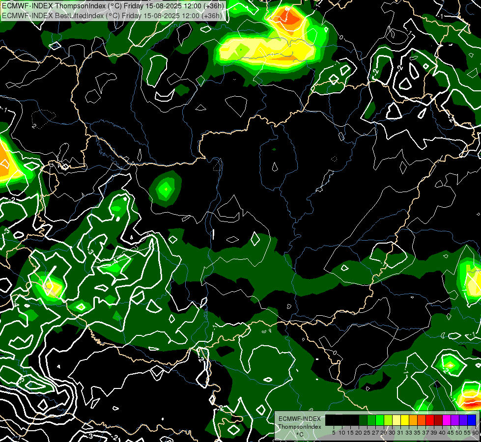481x442 pixels.
Task: Click the lime 29–30 legend swatch
Action: click(x=388, y=420)
